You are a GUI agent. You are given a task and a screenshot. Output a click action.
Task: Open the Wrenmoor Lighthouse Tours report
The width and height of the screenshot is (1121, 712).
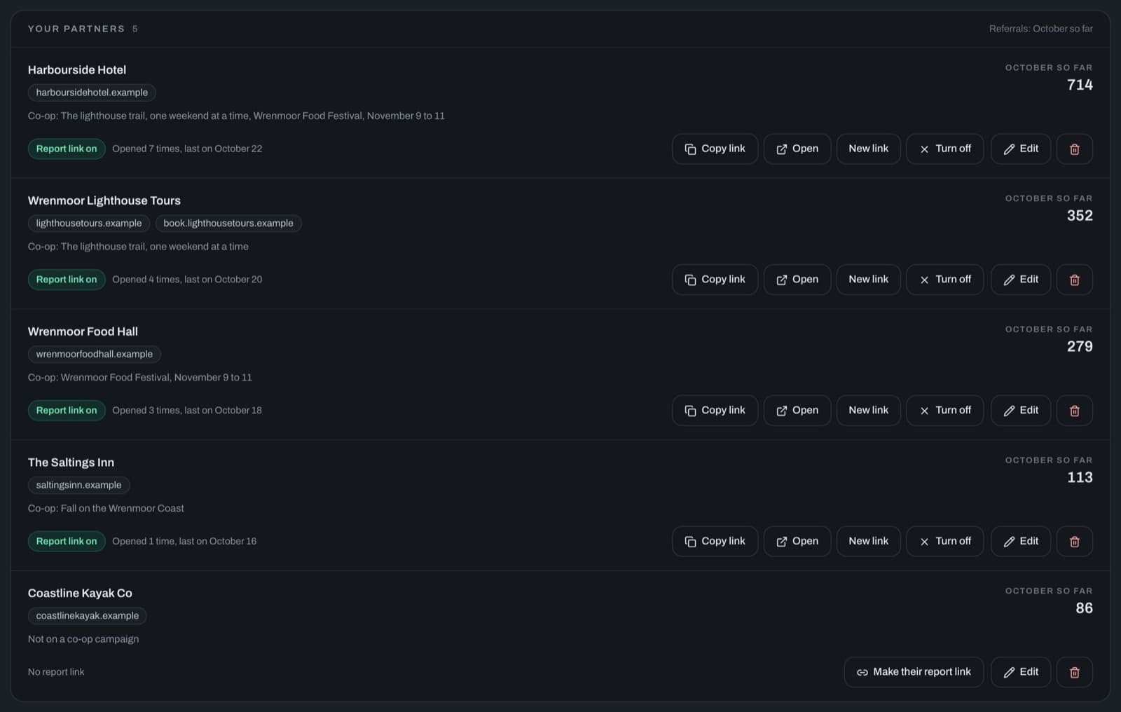(797, 280)
